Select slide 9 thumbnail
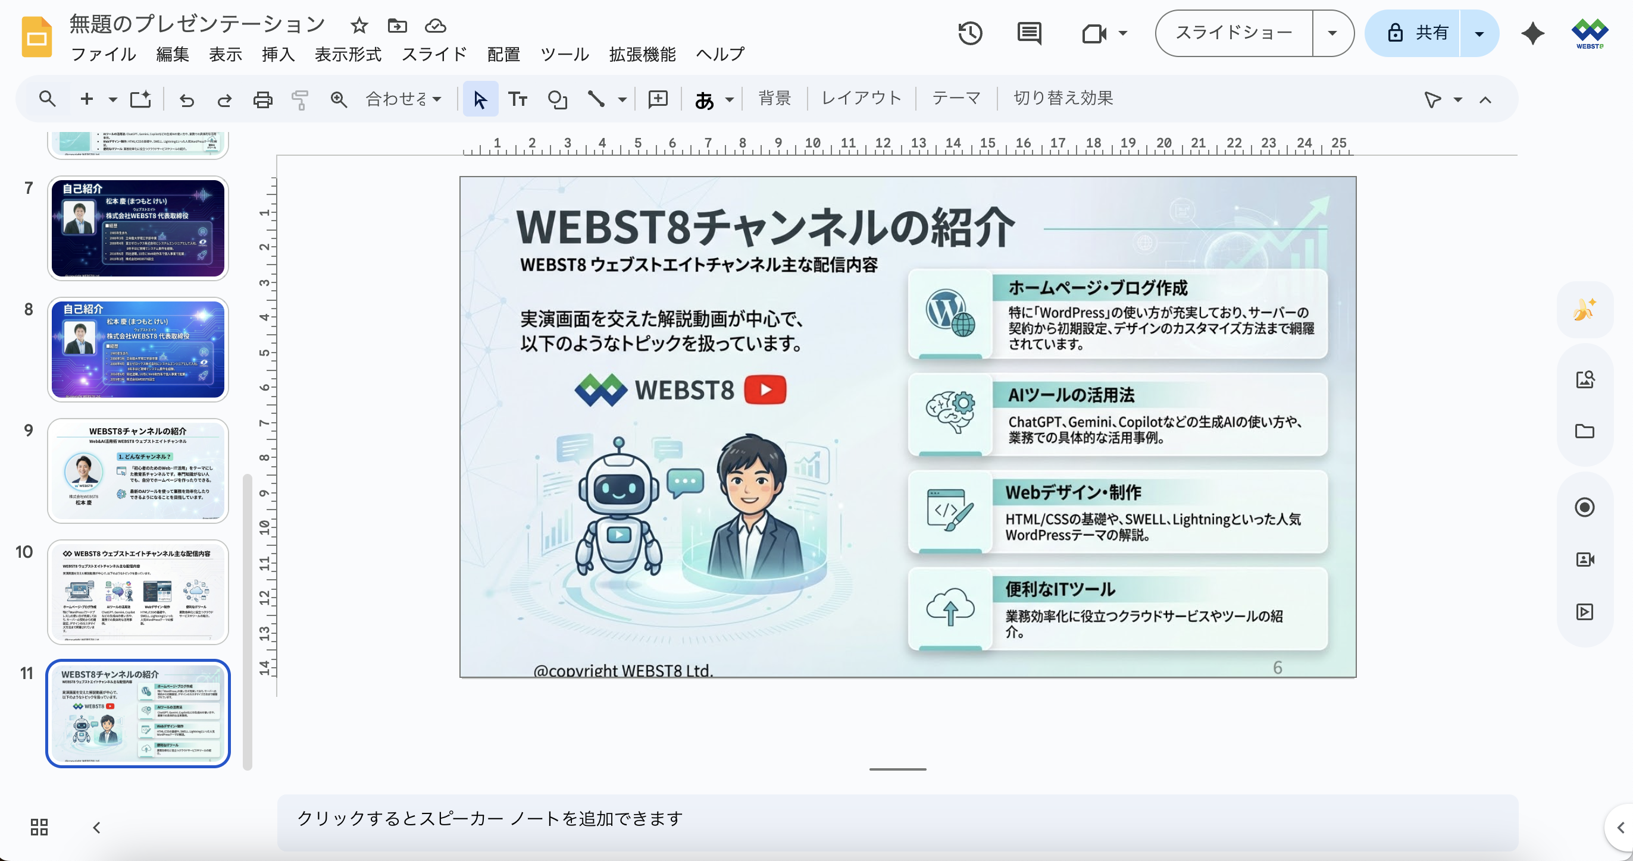The image size is (1633, 861). tap(137, 471)
